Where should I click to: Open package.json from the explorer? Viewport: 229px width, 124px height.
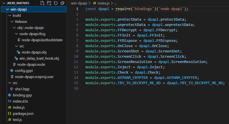23,114
